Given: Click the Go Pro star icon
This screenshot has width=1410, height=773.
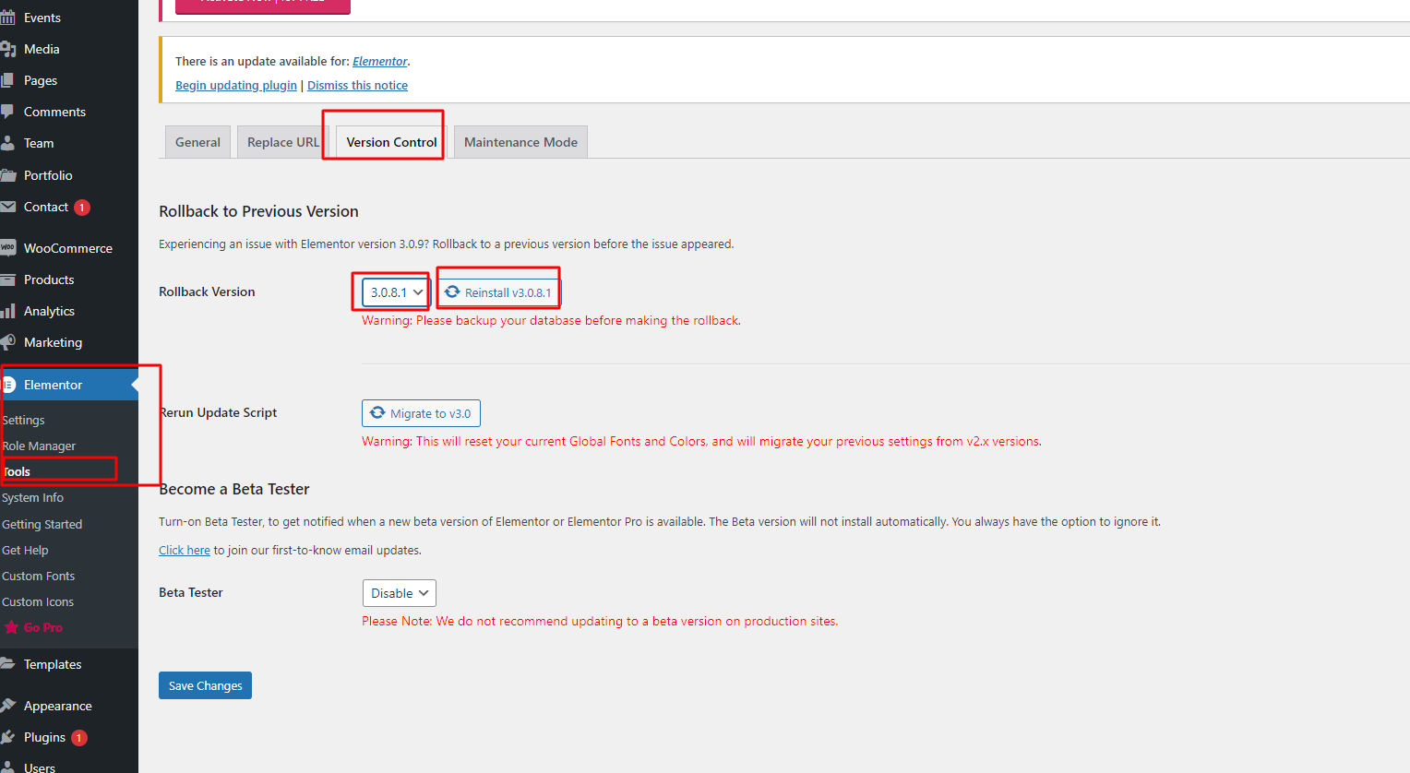Looking at the screenshot, I should (x=11, y=627).
